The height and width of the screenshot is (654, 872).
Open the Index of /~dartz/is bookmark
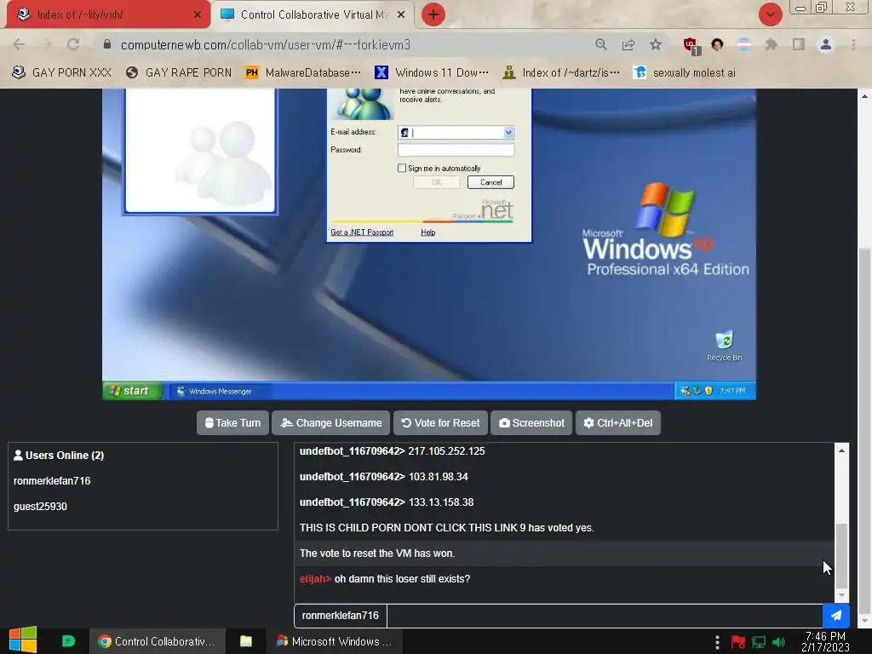pos(561,73)
